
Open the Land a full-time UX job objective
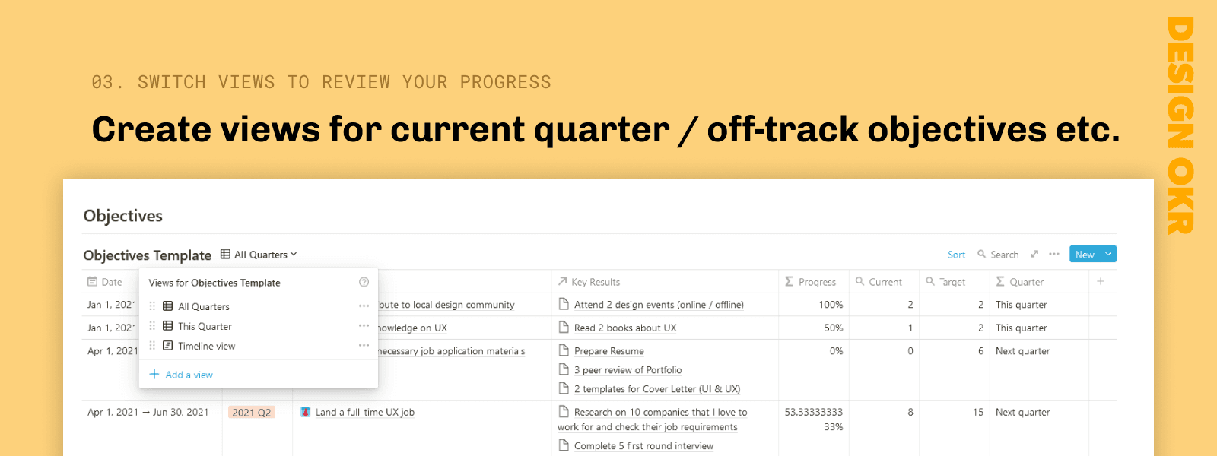coord(365,412)
